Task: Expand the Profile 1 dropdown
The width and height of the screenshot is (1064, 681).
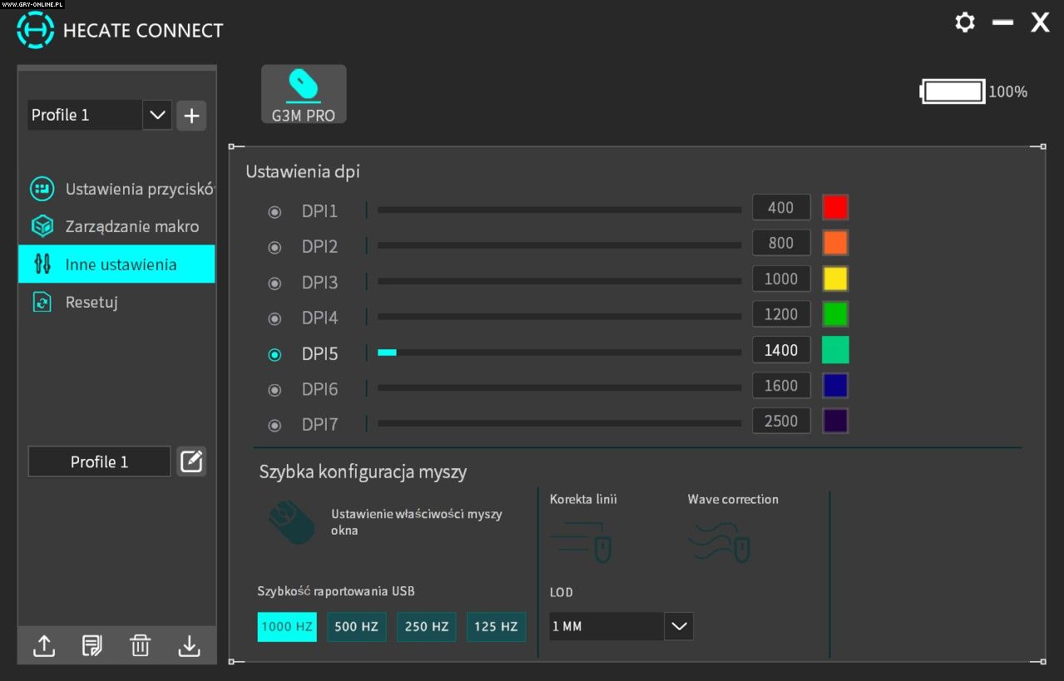Action: 156,116
